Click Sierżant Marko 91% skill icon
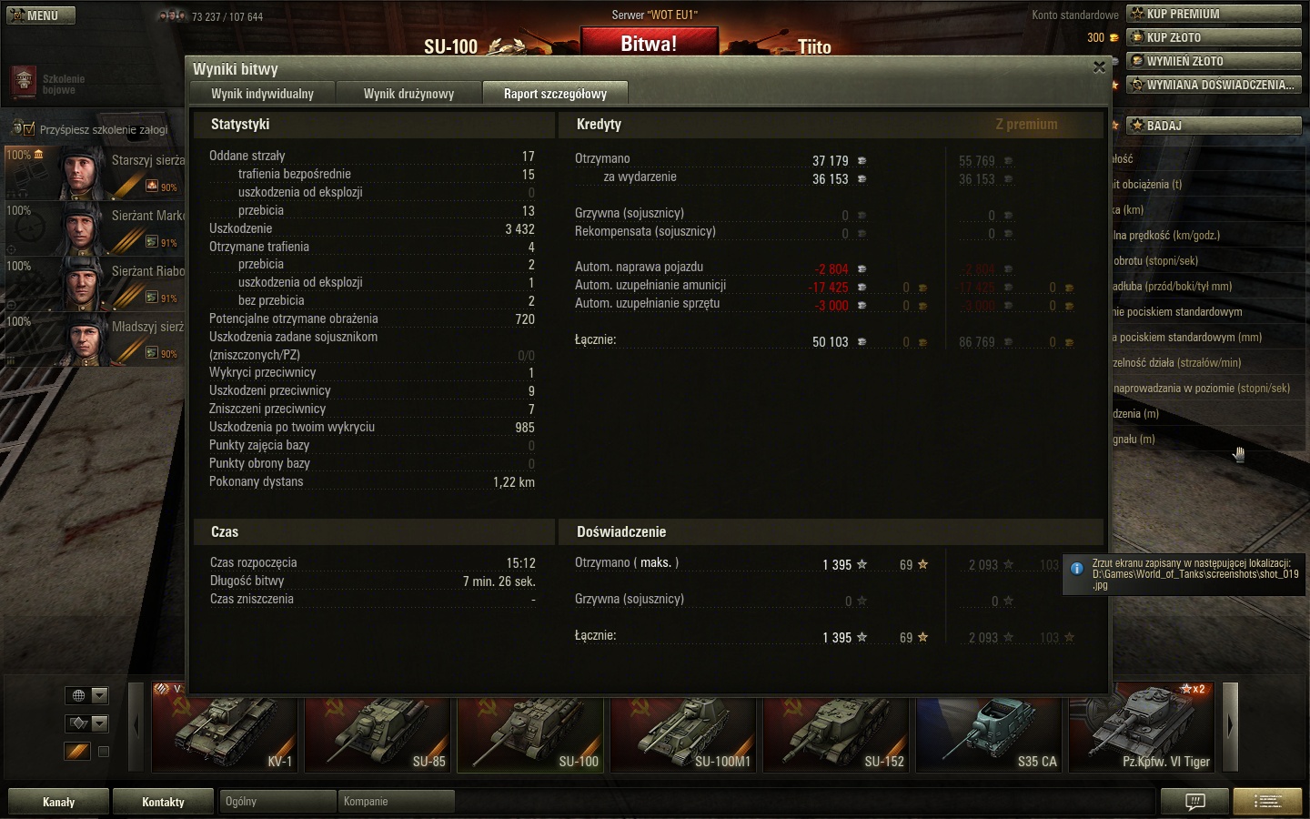This screenshot has width=1310, height=819. [152, 242]
